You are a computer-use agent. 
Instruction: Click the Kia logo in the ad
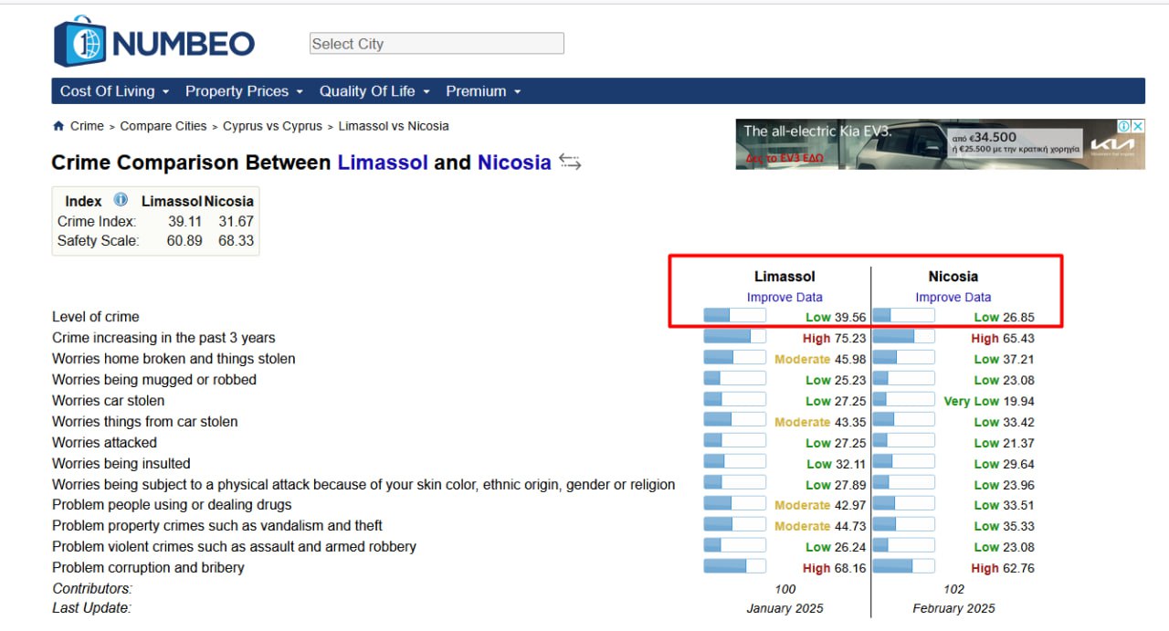[x=1112, y=145]
